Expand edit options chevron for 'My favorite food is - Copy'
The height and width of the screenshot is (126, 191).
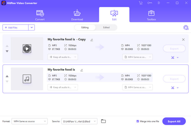pos(178,58)
